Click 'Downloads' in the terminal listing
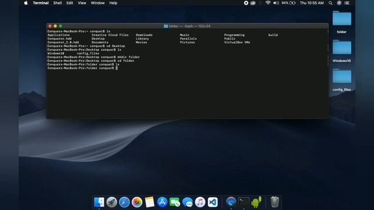This screenshot has height=210, width=374. [144, 35]
